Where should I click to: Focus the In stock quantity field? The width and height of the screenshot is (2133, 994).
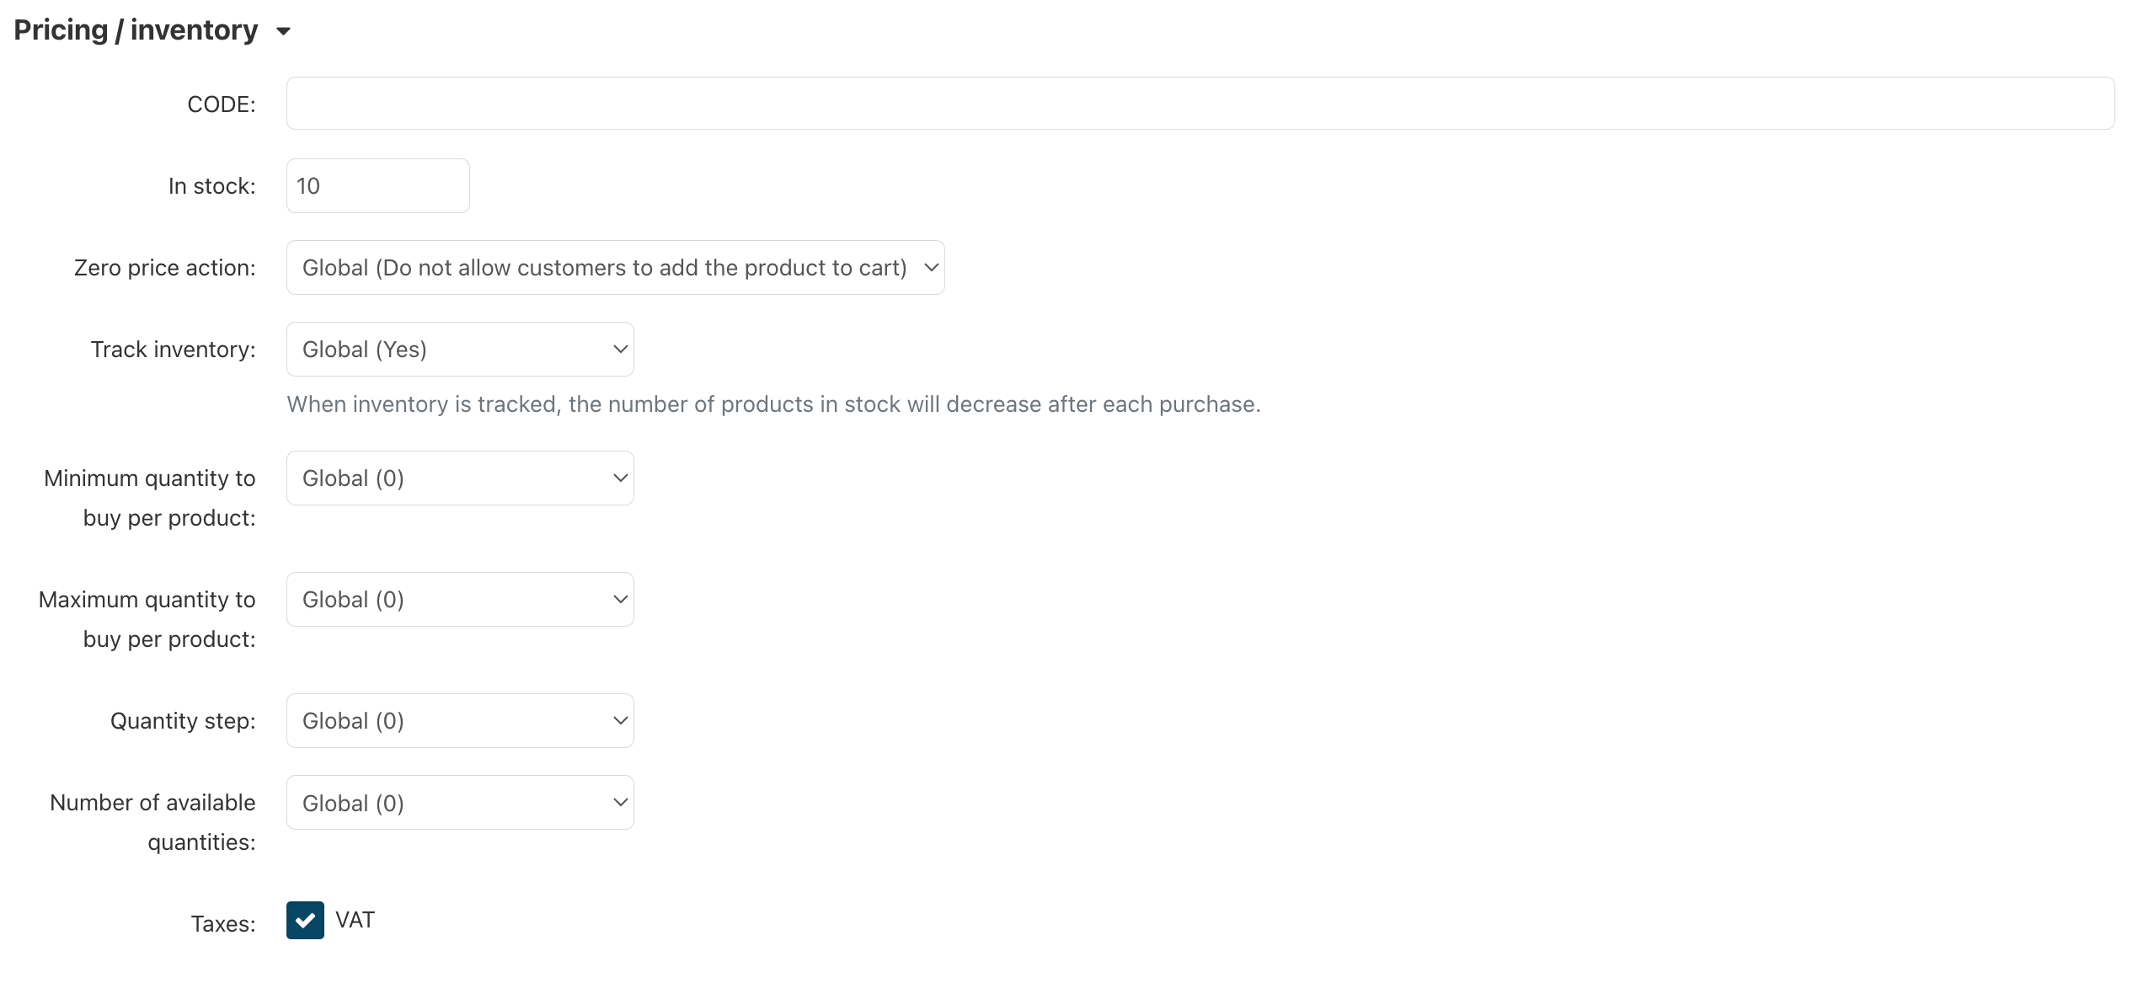tap(377, 186)
